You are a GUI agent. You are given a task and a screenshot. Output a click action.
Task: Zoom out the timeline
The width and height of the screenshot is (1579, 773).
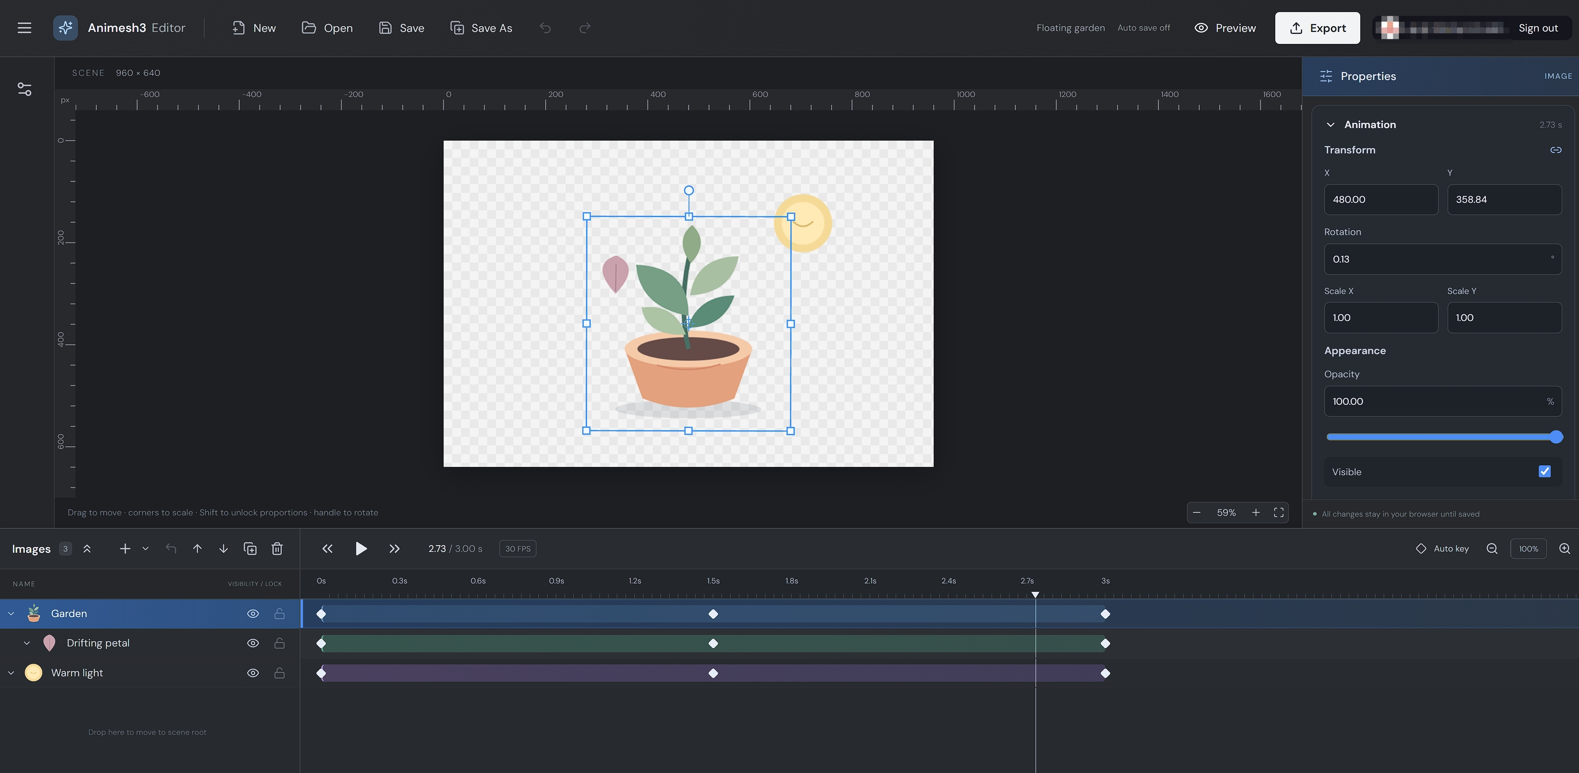tap(1492, 549)
